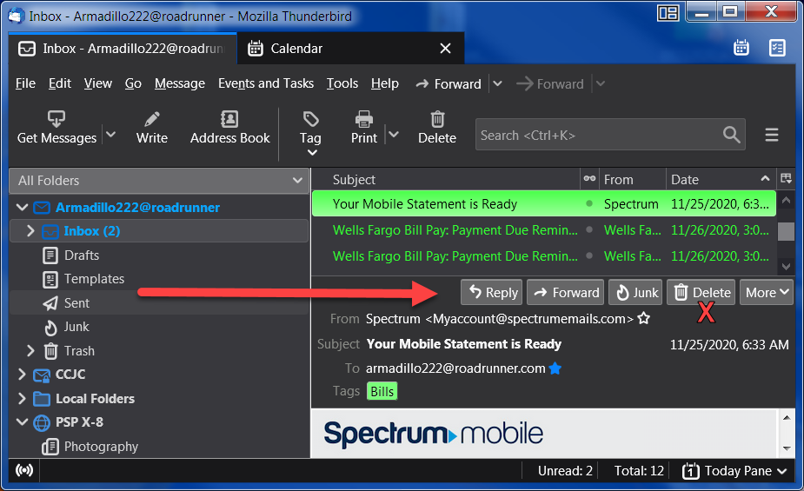Viewport: 804px width, 491px height.
Task: Expand the CCJC account
Action: [x=22, y=375]
